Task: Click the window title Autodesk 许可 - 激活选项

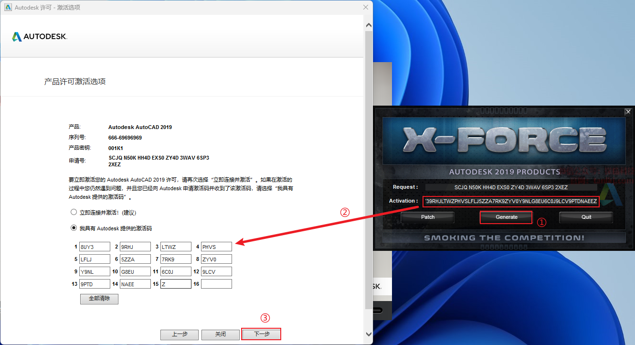Action: coord(47,7)
